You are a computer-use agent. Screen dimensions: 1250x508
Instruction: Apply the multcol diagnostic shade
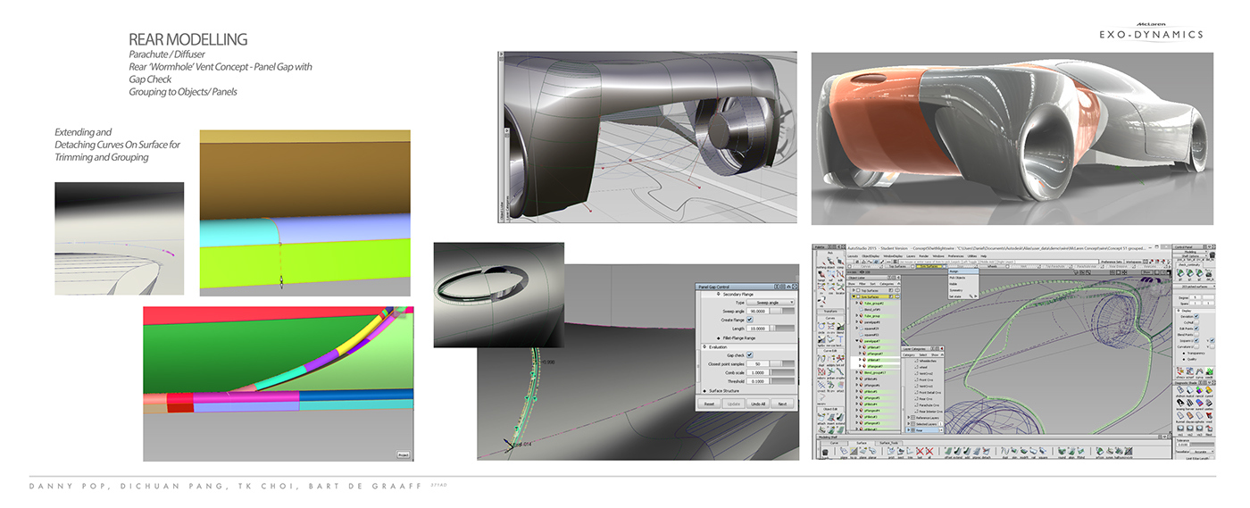(1189, 391)
